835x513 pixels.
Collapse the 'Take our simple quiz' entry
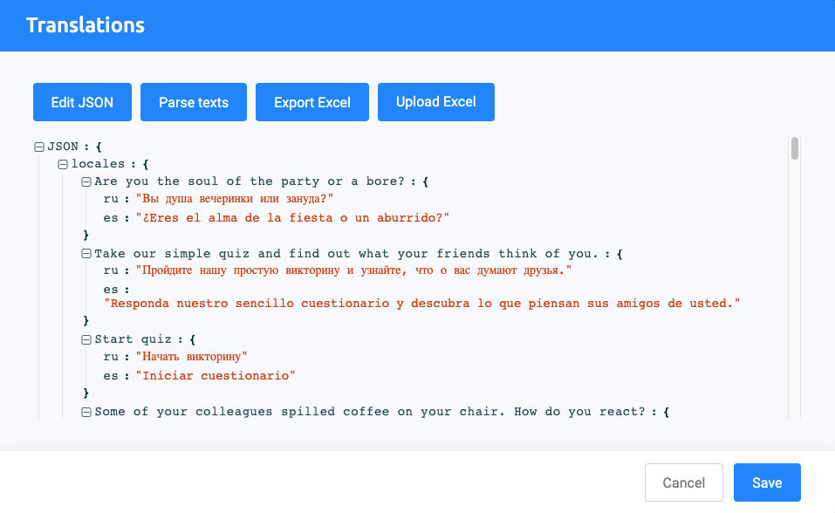pyautogui.click(x=86, y=254)
